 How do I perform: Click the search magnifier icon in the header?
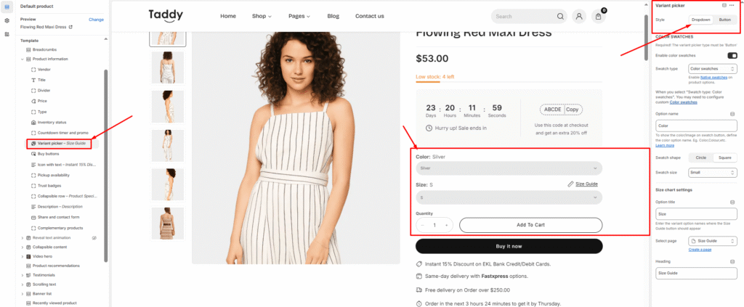[560, 16]
